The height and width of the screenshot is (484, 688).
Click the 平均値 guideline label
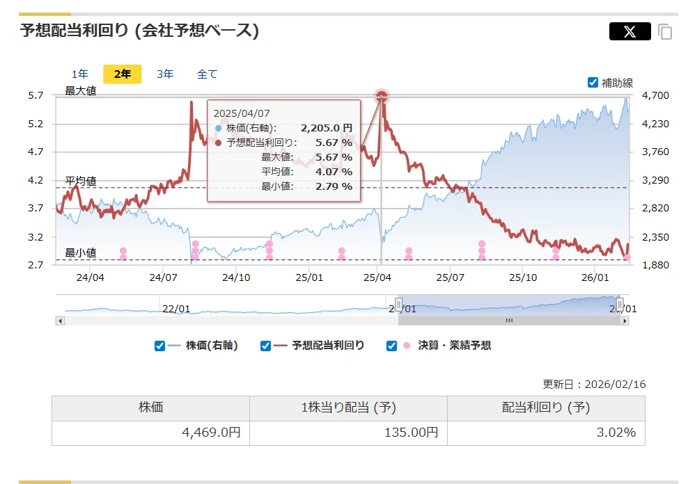click(81, 181)
